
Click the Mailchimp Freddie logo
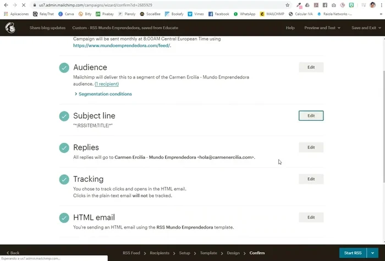click(10, 27)
